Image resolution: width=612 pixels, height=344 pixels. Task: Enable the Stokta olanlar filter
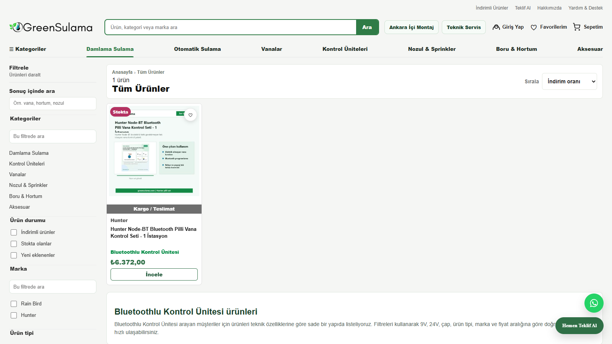14,244
